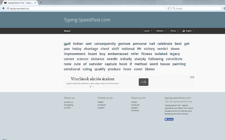Image resolution: width=225 pixels, height=140 pixels.
Task: Click the Typing-SpeedTest.com site title
Action: click(87, 20)
